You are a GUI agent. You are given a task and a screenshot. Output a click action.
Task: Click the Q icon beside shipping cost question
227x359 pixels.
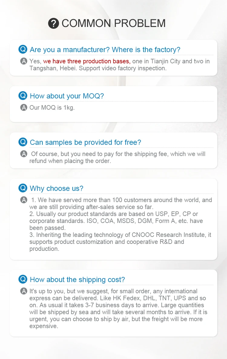point(23,279)
